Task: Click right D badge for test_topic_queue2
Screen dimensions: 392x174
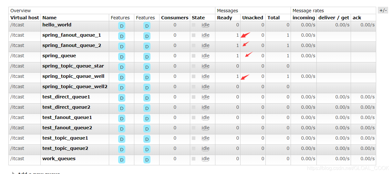Action: (x=147, y=150)
